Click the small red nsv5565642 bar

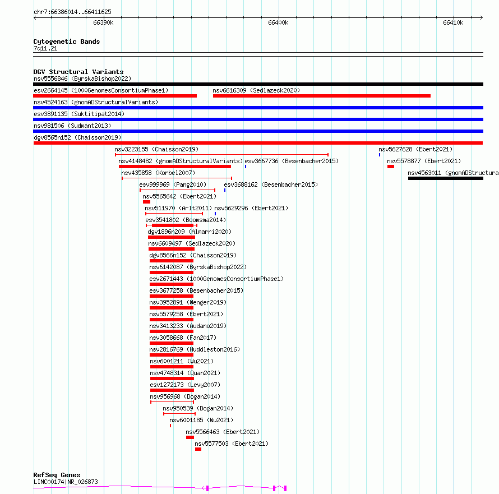pos(146,202)
